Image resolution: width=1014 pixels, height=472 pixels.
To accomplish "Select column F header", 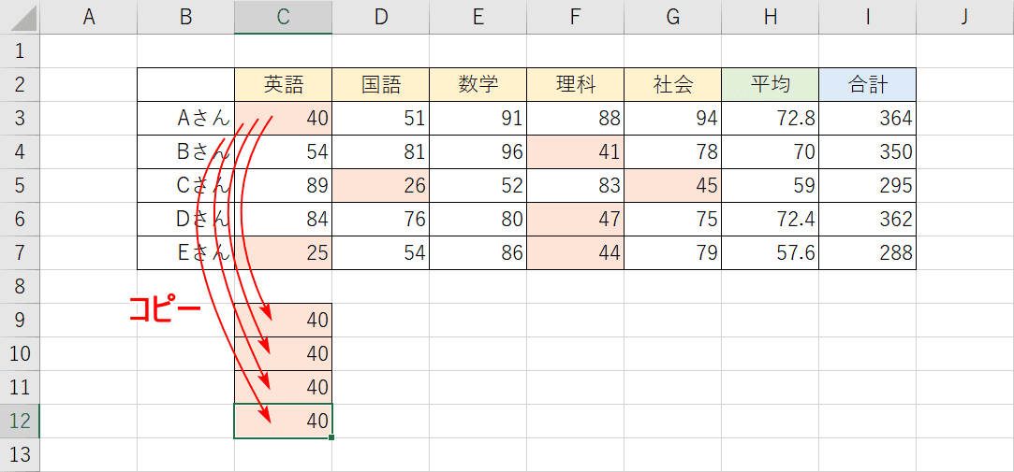I will (576, 17).
